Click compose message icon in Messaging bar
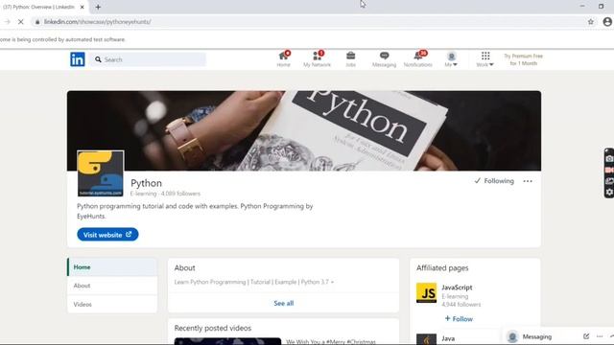 [586, 336]
